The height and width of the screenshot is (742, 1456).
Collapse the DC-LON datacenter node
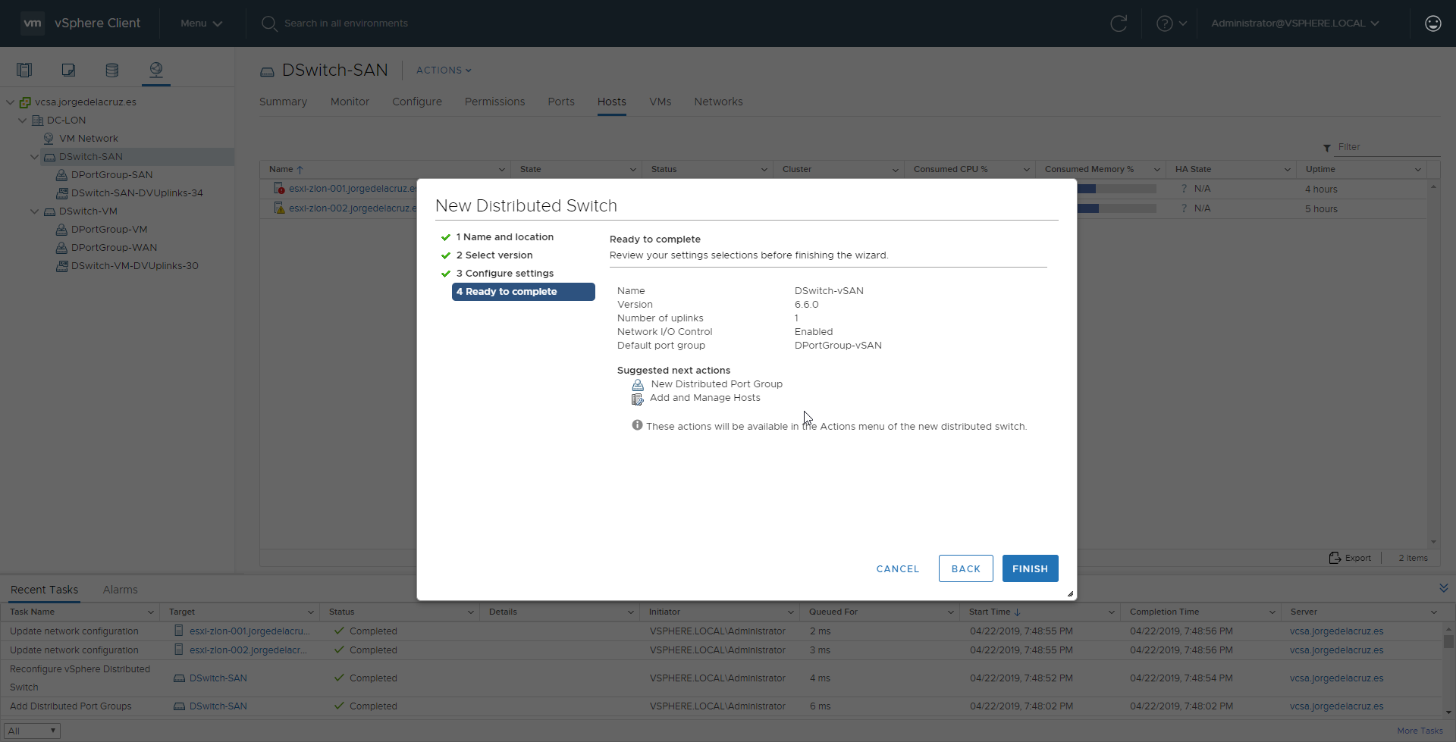click(23, 121)
